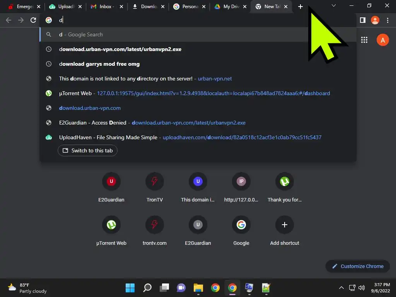Select the urban-vpn.net domain suggestion
Screen dimensions: 396x297
click(x=198, y=79)
